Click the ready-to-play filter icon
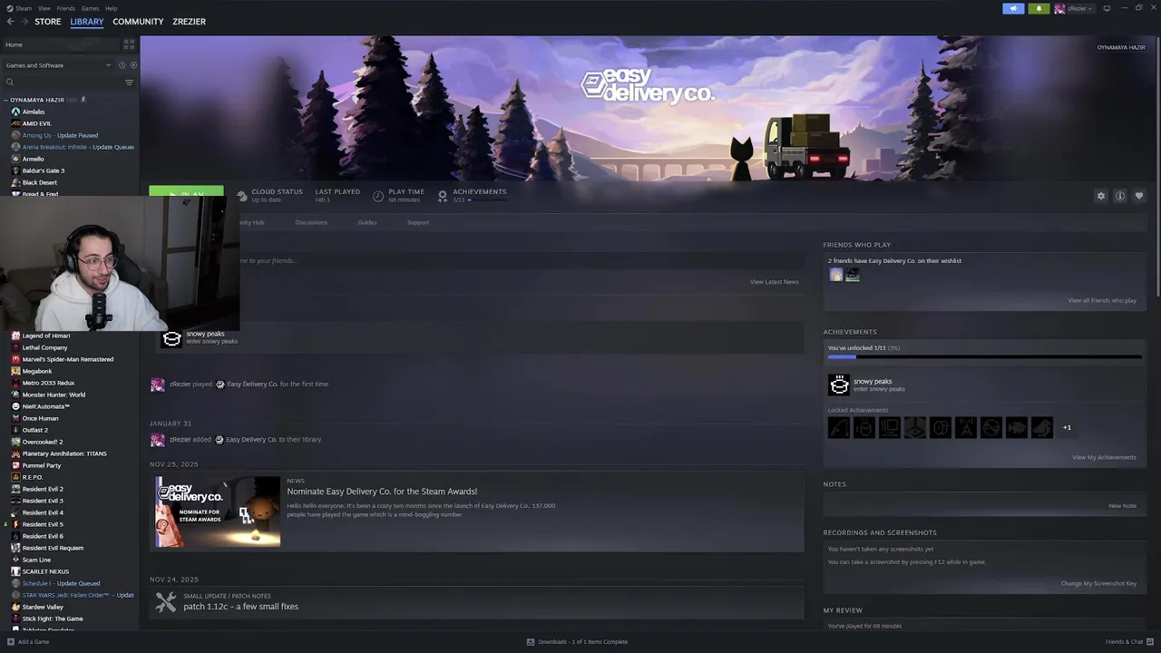This screenshot has height=653, width=1161. click(x=133, y=65)
